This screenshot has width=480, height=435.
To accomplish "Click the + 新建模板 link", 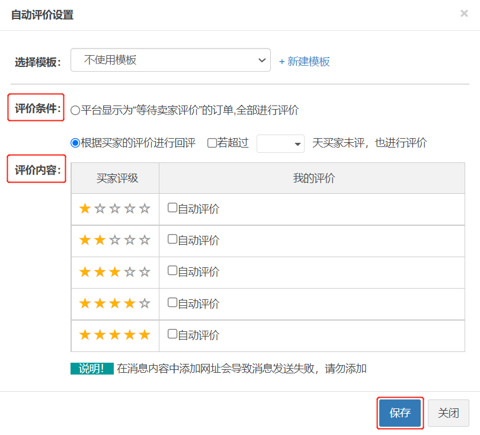I will [304, 62].
